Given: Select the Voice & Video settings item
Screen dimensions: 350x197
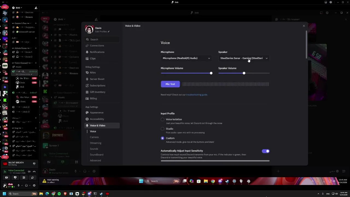Looking at the screenshot, I should point(102,125).
